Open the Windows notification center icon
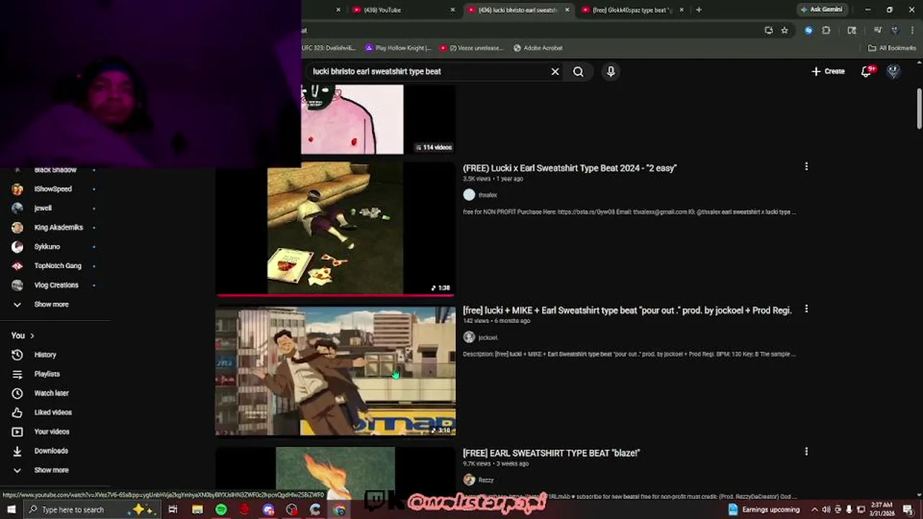Viewport: 923px width, 519px height. click(x=908, y=510)
